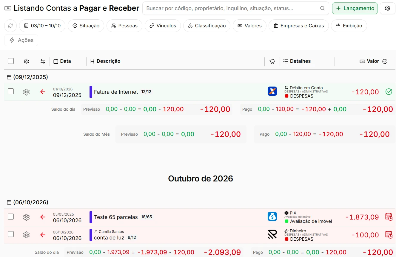The width and height of the screenshot is (396, 257).
Task: Sort by the Data column header
Action: (62, 61)
